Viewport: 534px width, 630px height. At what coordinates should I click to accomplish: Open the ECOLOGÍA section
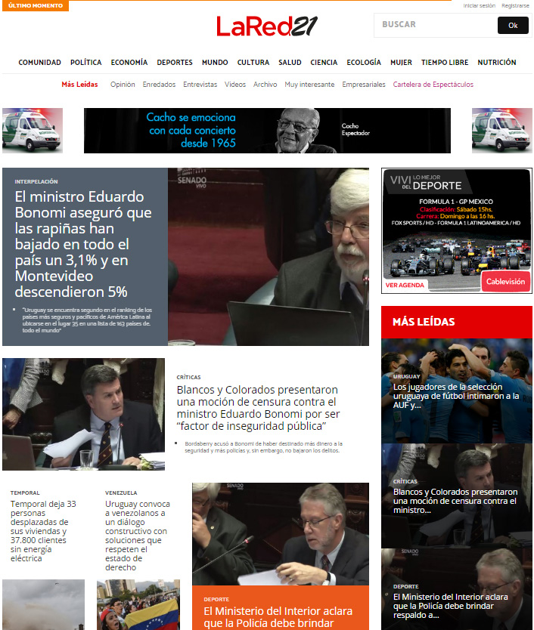[364, 62]
